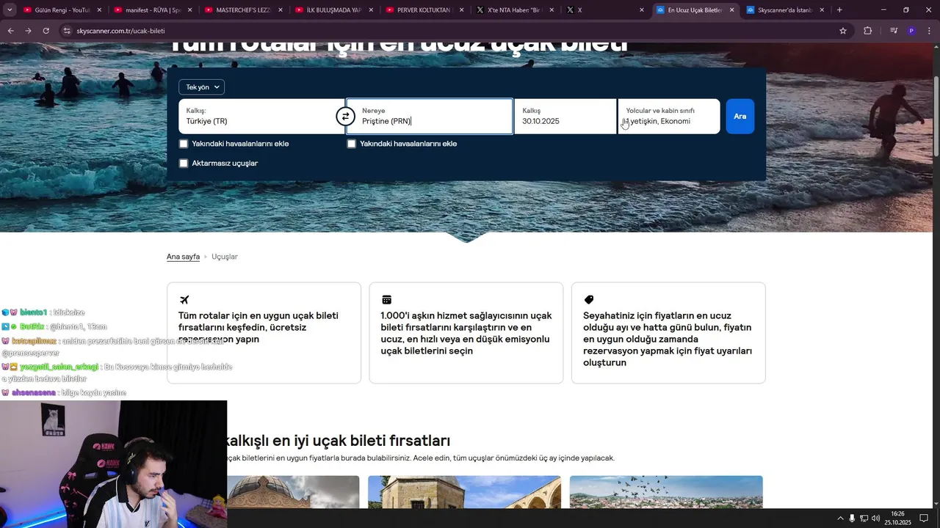Show hidden system tray icons
Viewport: 940px width, 528px height.
[x=840, y=518]
